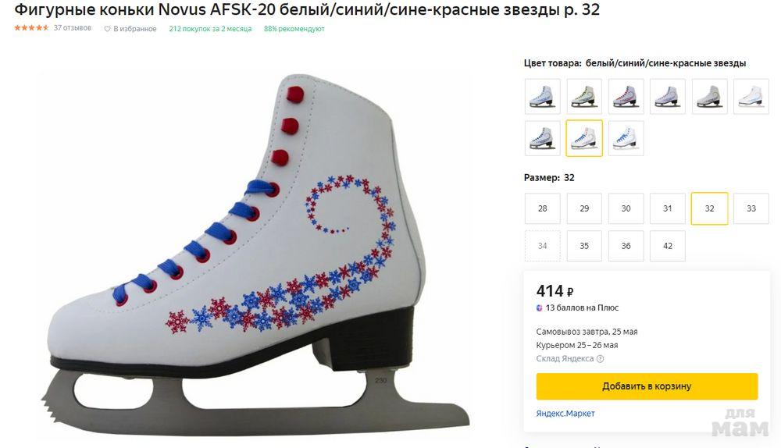Select size 36
Screen dimensions: 781x448
(626, 246)
